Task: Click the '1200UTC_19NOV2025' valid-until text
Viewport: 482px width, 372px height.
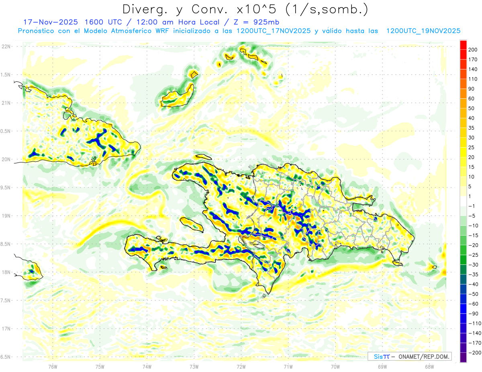Action: 423,31
